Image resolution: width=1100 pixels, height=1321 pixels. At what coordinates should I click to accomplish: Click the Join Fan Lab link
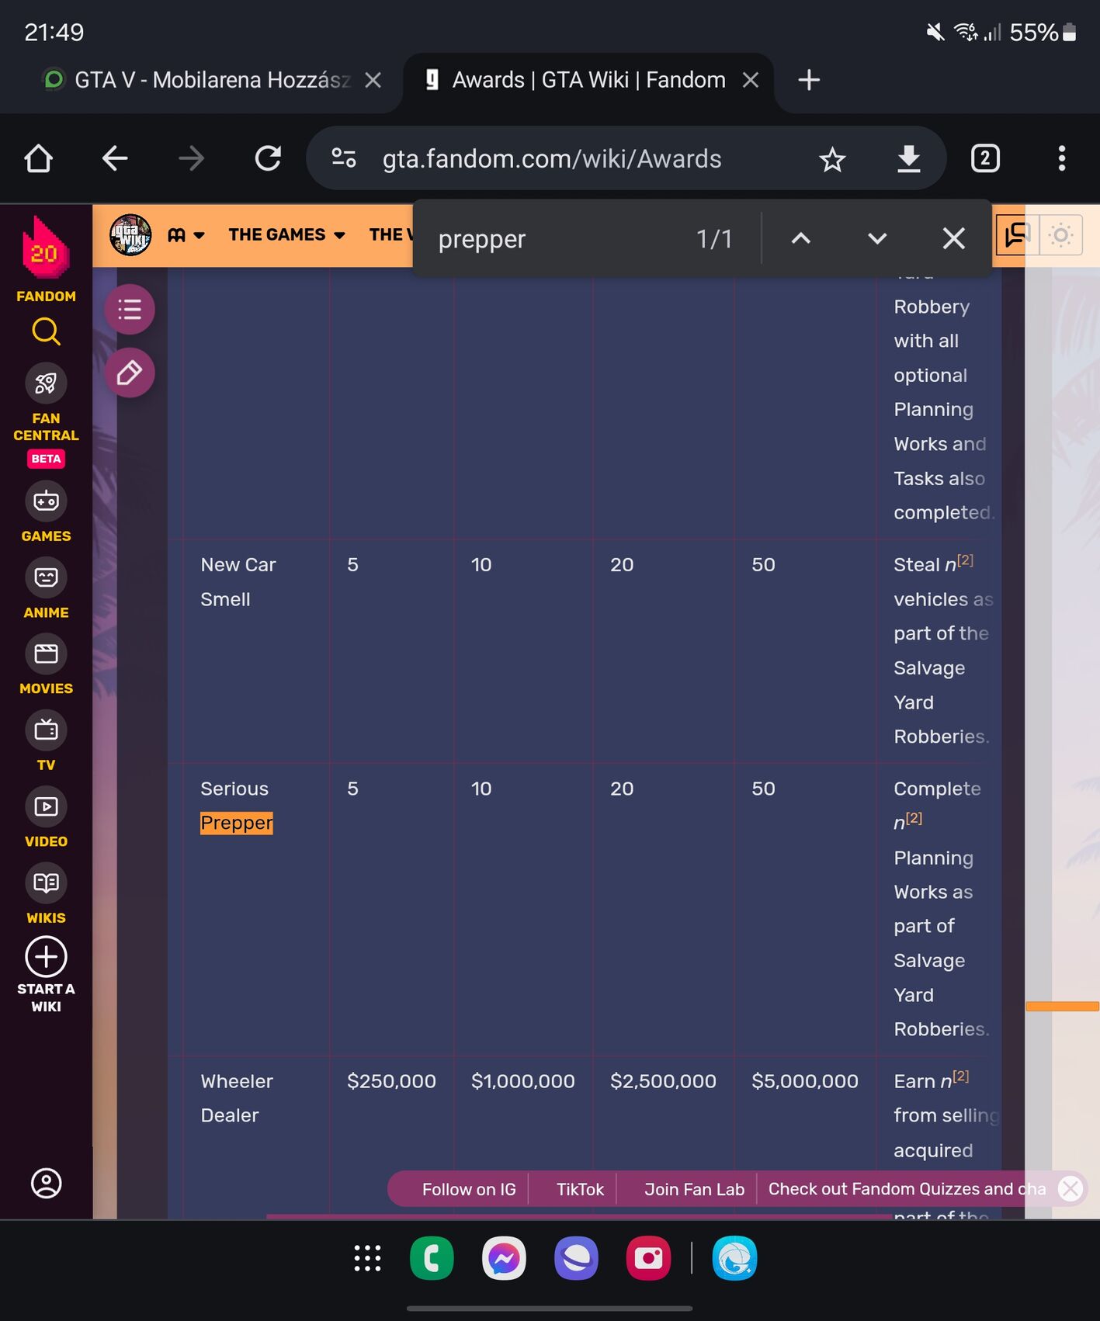tap(694, 1189)
